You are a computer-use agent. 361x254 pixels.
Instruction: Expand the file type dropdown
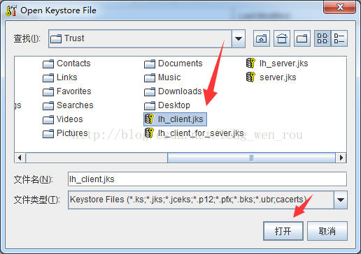[x=341, y=200]
